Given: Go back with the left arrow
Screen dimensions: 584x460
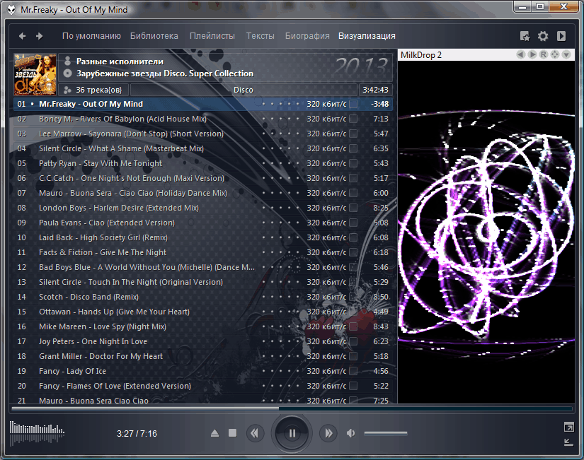Looking at the screenshot, I should [23, 36].
